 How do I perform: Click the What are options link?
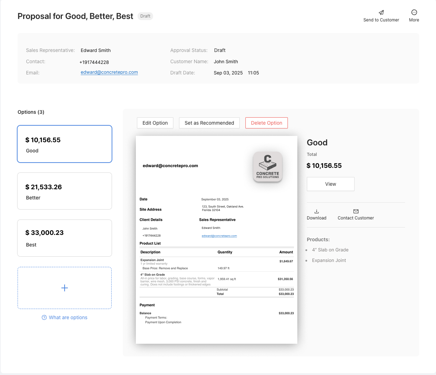click(68, 317)
